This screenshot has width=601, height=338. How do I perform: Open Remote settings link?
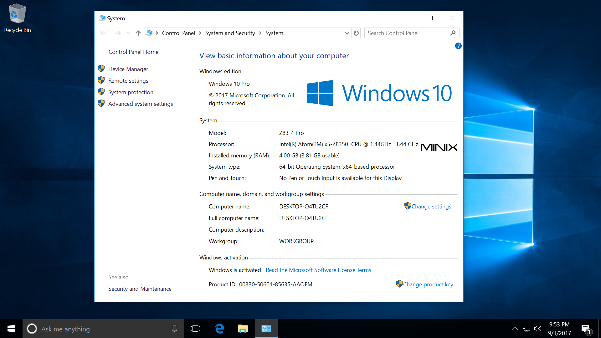[x=128, y=80]
